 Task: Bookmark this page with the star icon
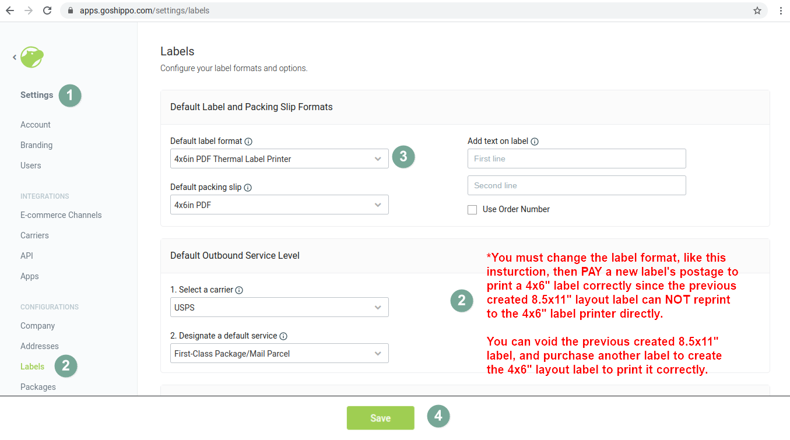point(757,10)
